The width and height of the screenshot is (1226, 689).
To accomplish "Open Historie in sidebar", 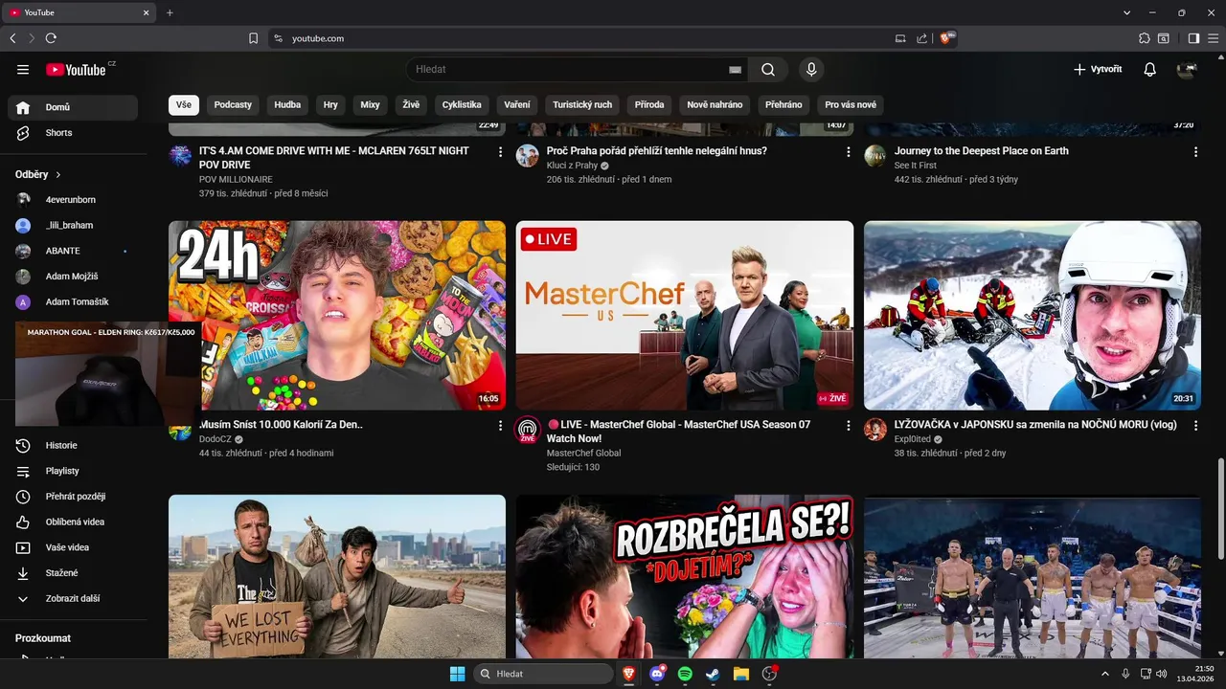I will coord(73,445).
